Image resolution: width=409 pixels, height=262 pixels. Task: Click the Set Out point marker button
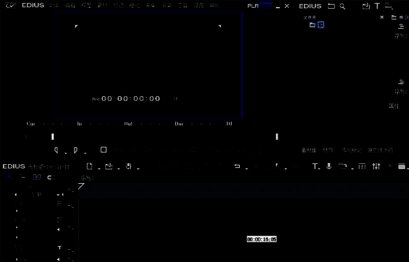pyautogui.click(x=76, y=150)
